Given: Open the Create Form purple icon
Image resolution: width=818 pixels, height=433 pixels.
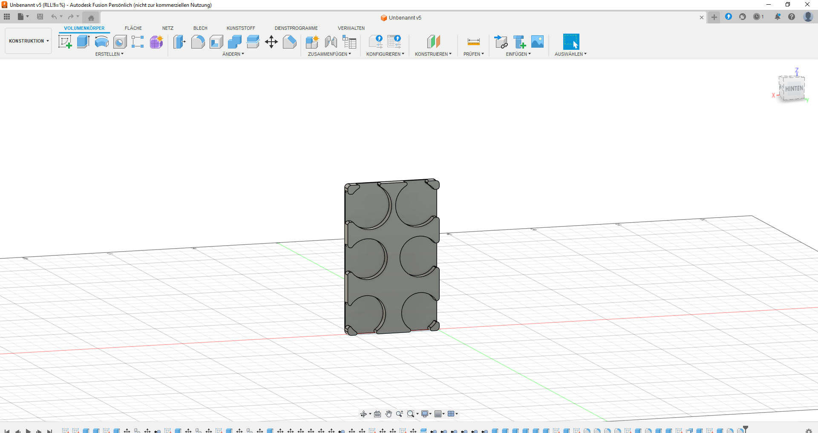Looking at the screenshot, I should tap(156, 42).
